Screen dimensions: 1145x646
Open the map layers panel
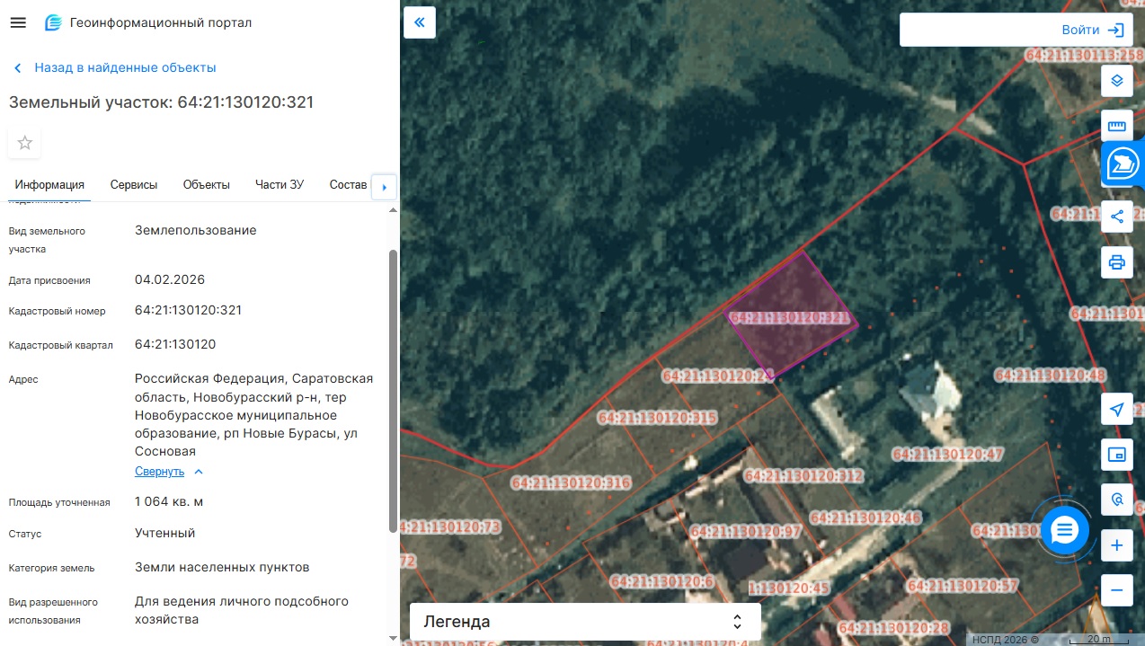(x=1117, y=80)
